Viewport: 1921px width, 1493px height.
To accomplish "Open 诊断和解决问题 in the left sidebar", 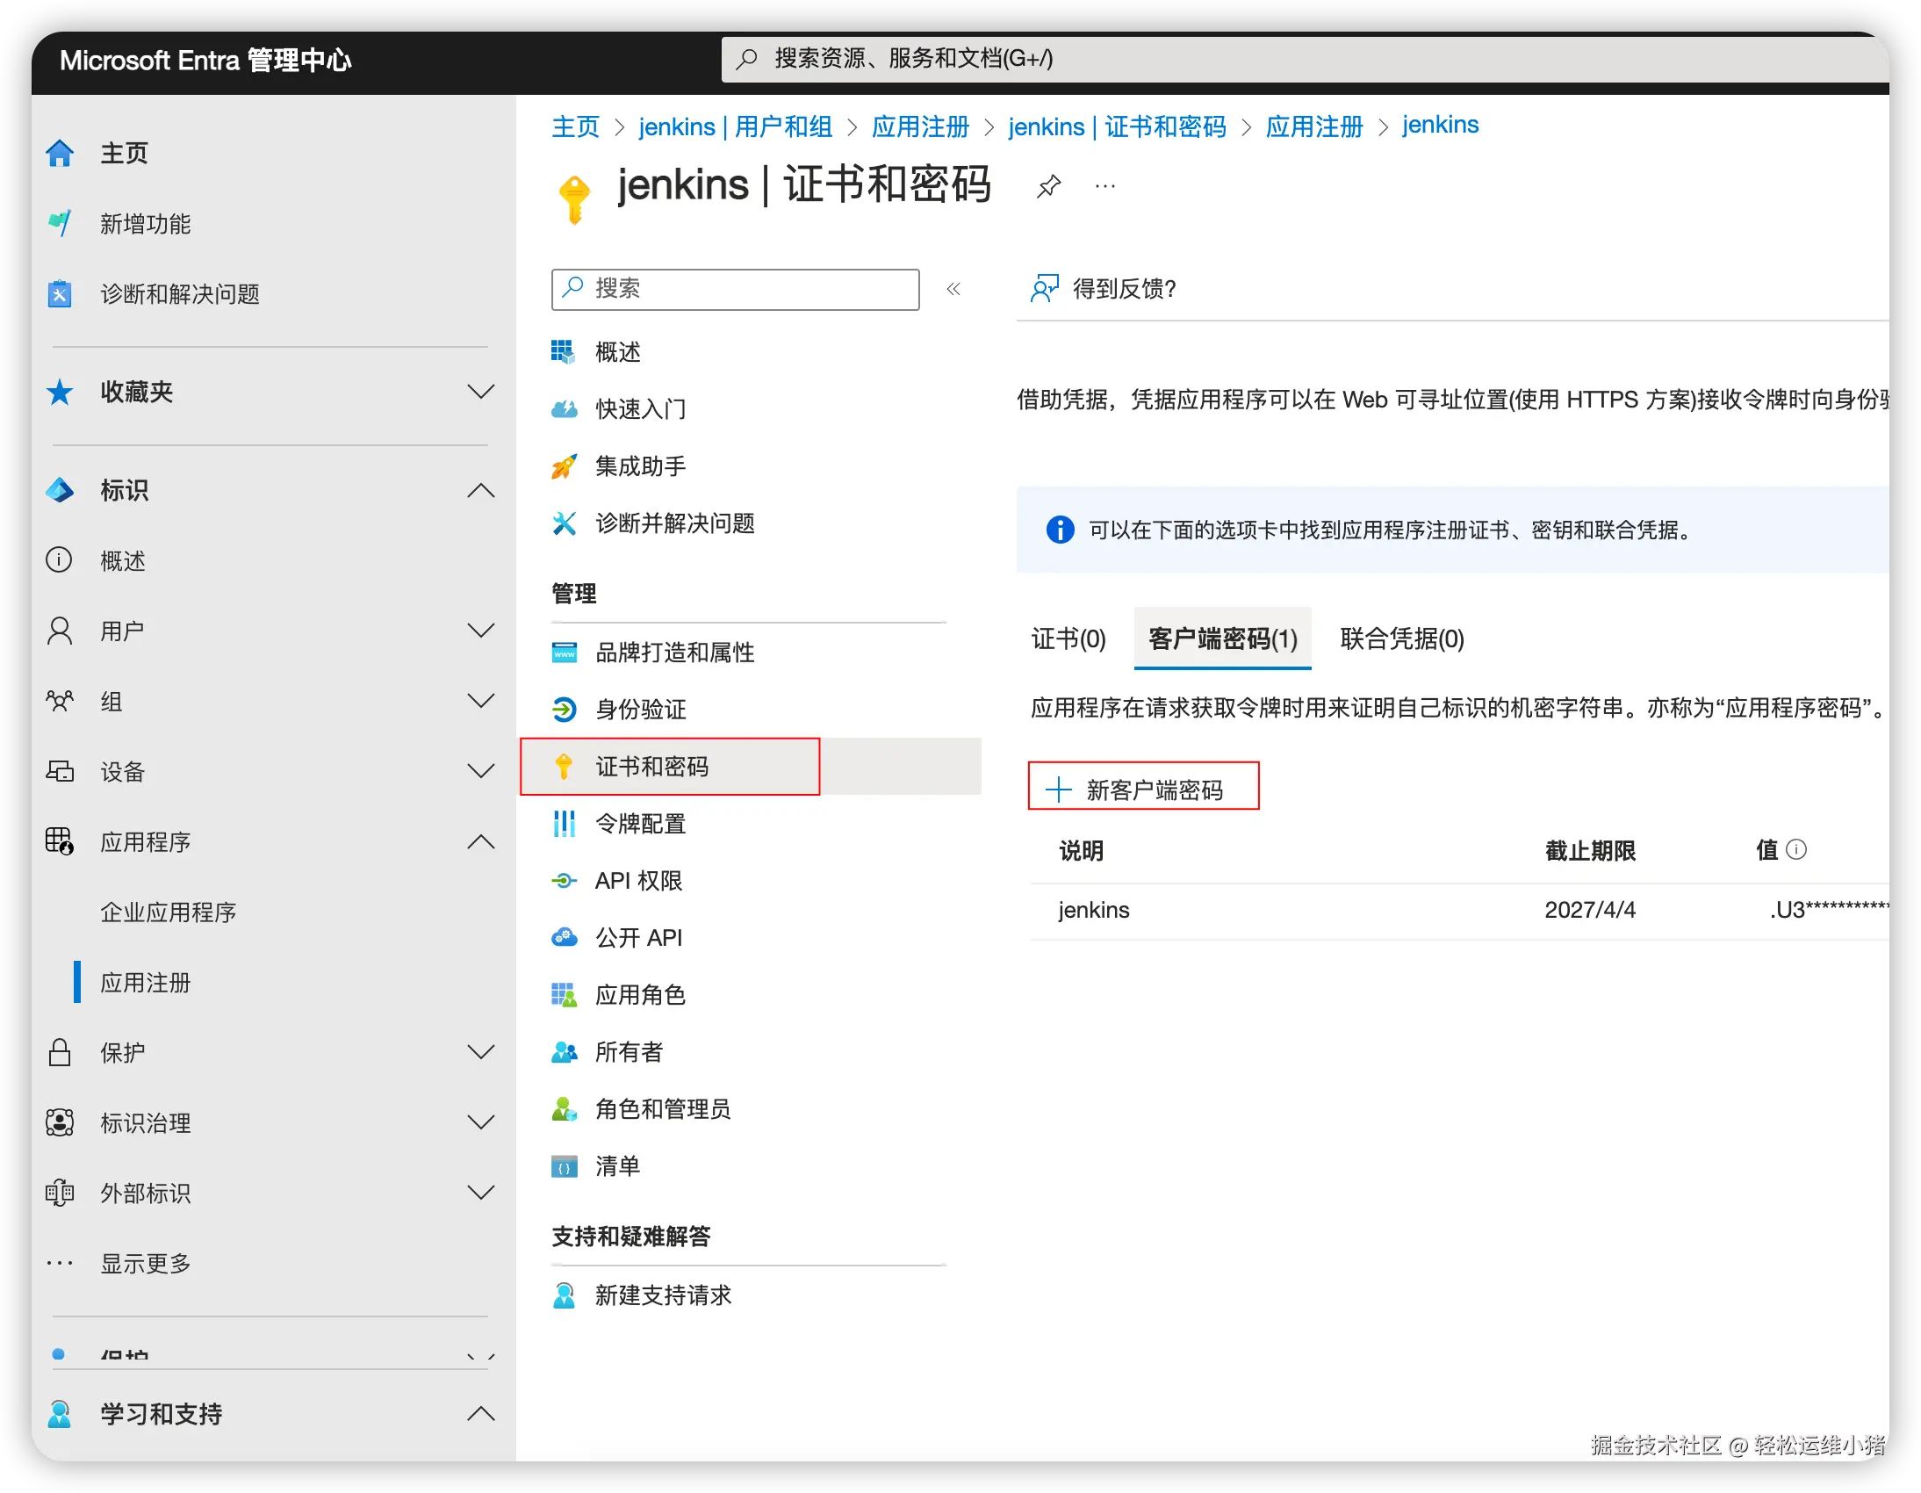I will click(x=179, y=295).
